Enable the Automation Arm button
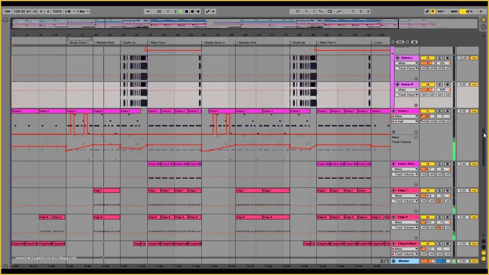 coord(207,11)
